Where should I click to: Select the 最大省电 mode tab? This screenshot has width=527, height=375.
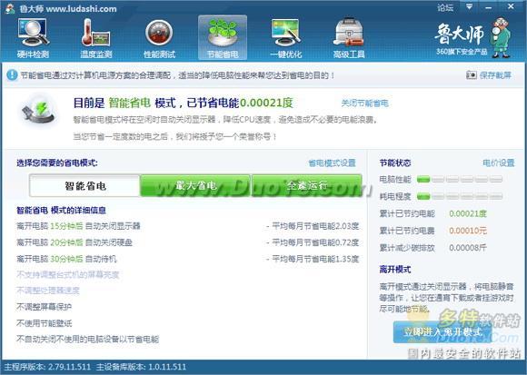pos(195,185)
